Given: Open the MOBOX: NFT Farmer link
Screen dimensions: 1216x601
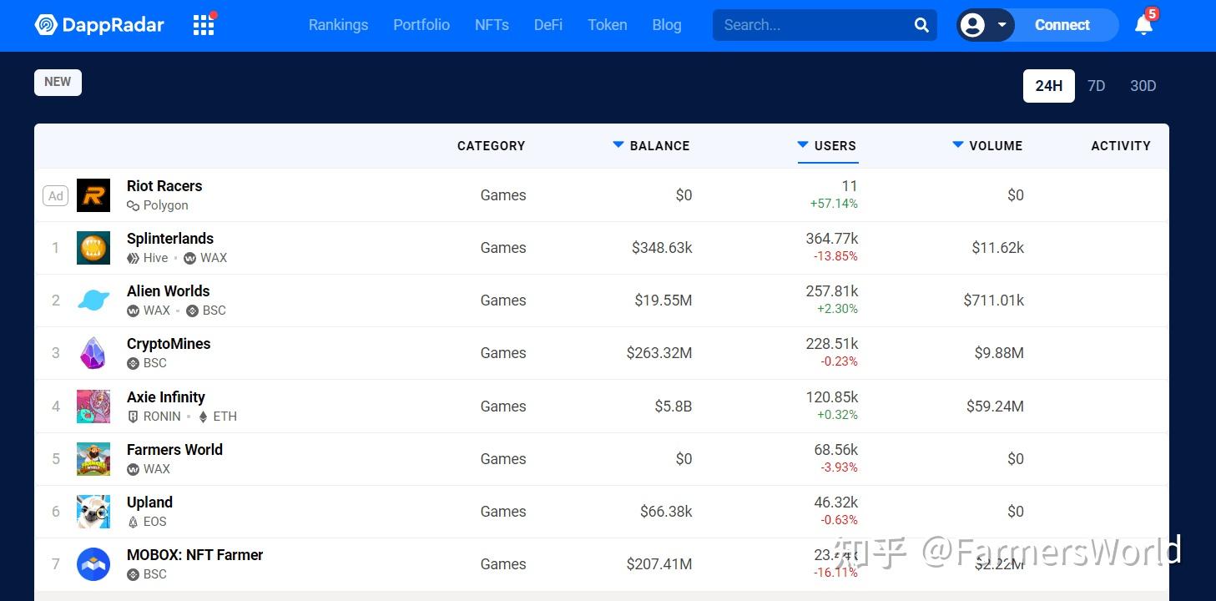Looking at the screenshot, I should pos(194,555).
